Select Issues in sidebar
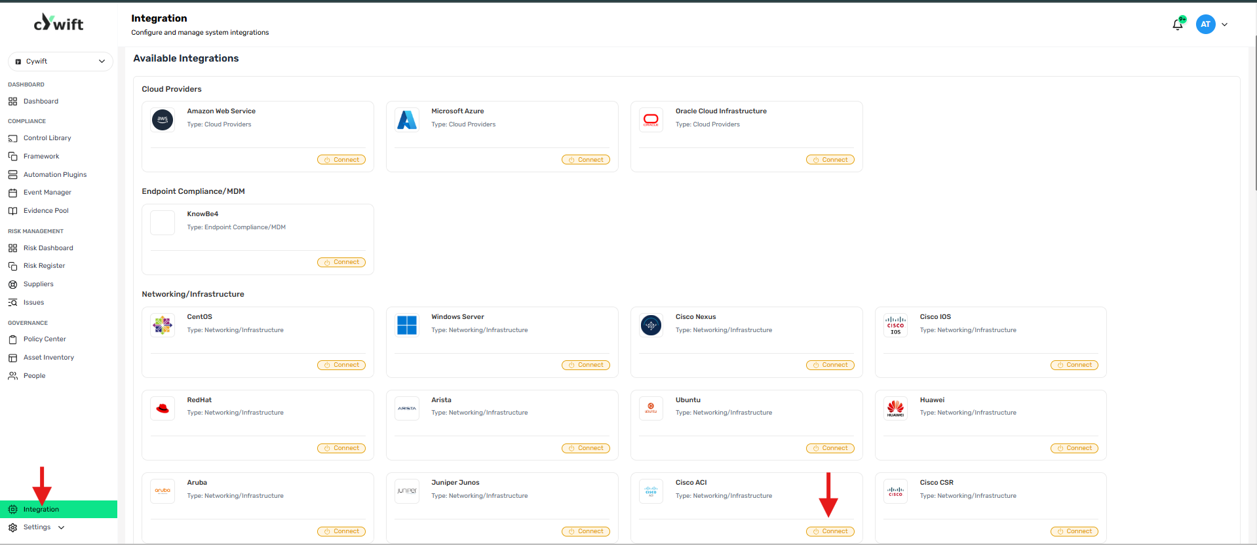Screen dimensions: 1257x545 pos(33,303)
